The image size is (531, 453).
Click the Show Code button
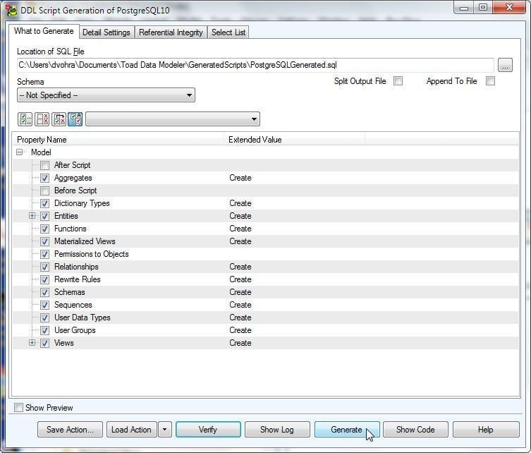point(415,430)
